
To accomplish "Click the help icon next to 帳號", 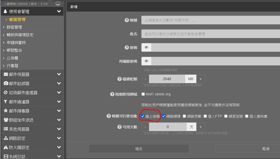I will 127,20.
